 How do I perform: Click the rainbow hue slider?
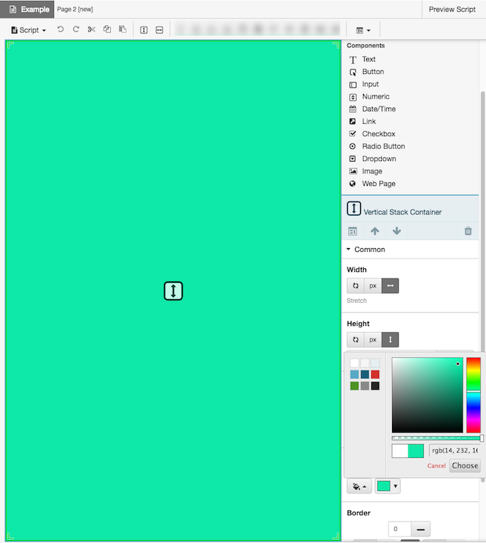click(x=473, y=395)
